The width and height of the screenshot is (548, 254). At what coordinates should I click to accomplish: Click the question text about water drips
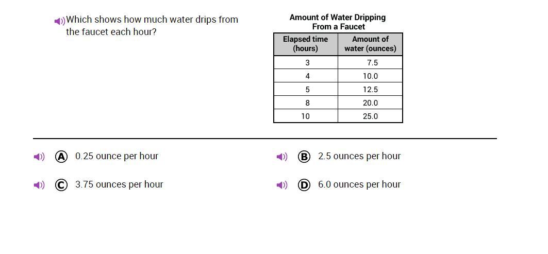[x=152, y=26]
